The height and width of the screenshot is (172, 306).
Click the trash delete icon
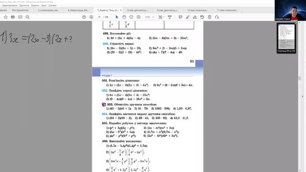pyautogui.click(x=209, y=17)
